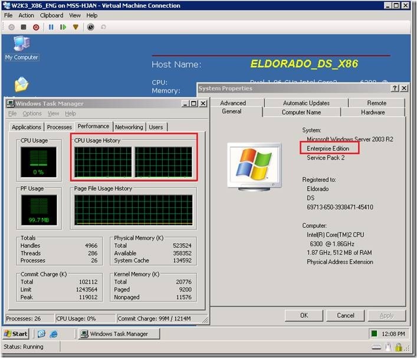Click the Windows logo monitor image
The height and width of the screenshot is (358, 417).
coord(255,167)
